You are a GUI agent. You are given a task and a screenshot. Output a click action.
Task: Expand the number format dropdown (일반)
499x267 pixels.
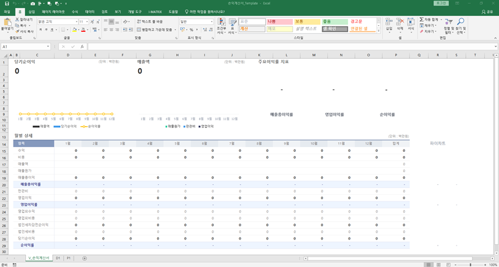pyautogui.click(x=211, y=21)
